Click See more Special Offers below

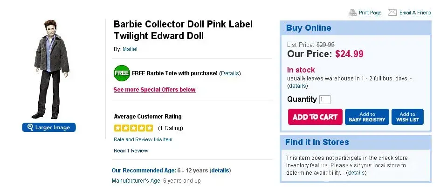(x=154, y=90)
